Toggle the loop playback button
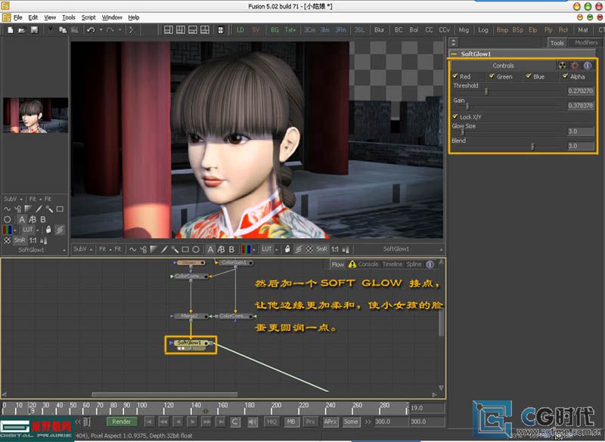Viewport: 605px width, 442px height. [x=235, y=422]
